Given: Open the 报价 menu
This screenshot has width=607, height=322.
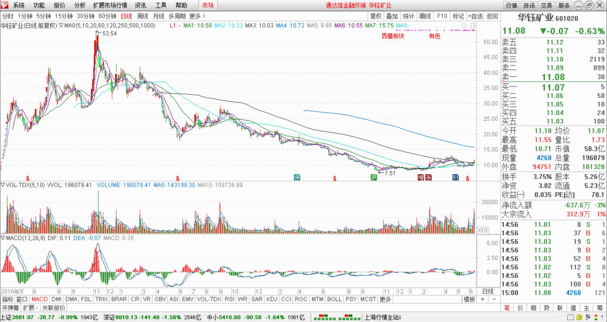Looking at the screenshot, I should [59, 5].
